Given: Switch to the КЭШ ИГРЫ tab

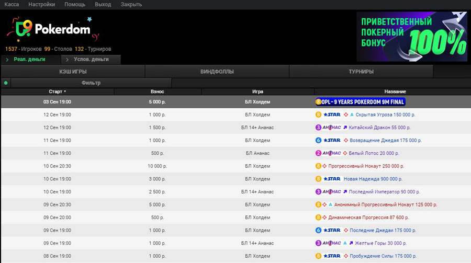Looking at the screenshot, I should (73, 71).
